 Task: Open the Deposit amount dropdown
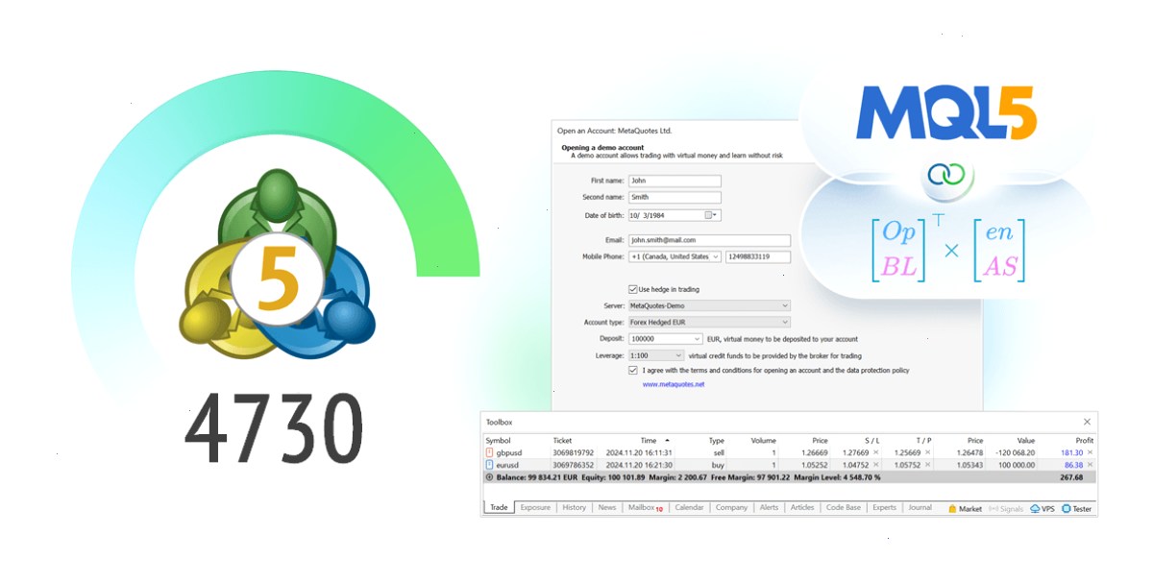tap(665, 339)
